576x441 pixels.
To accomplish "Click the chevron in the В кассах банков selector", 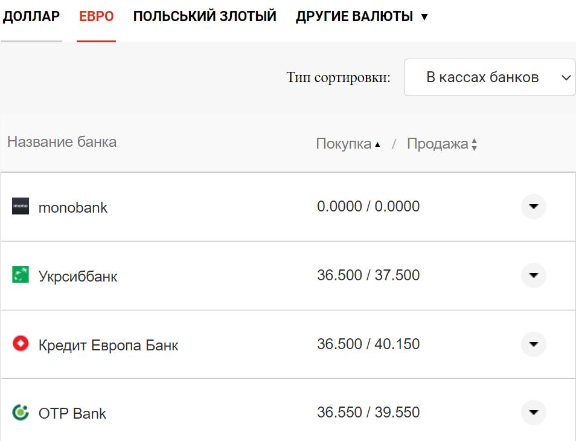I will 566,77.
